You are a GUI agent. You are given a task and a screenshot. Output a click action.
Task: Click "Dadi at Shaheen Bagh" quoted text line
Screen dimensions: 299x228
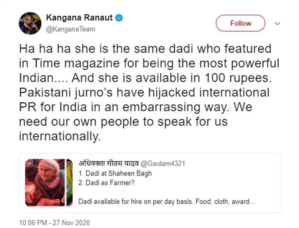(115, 173)
